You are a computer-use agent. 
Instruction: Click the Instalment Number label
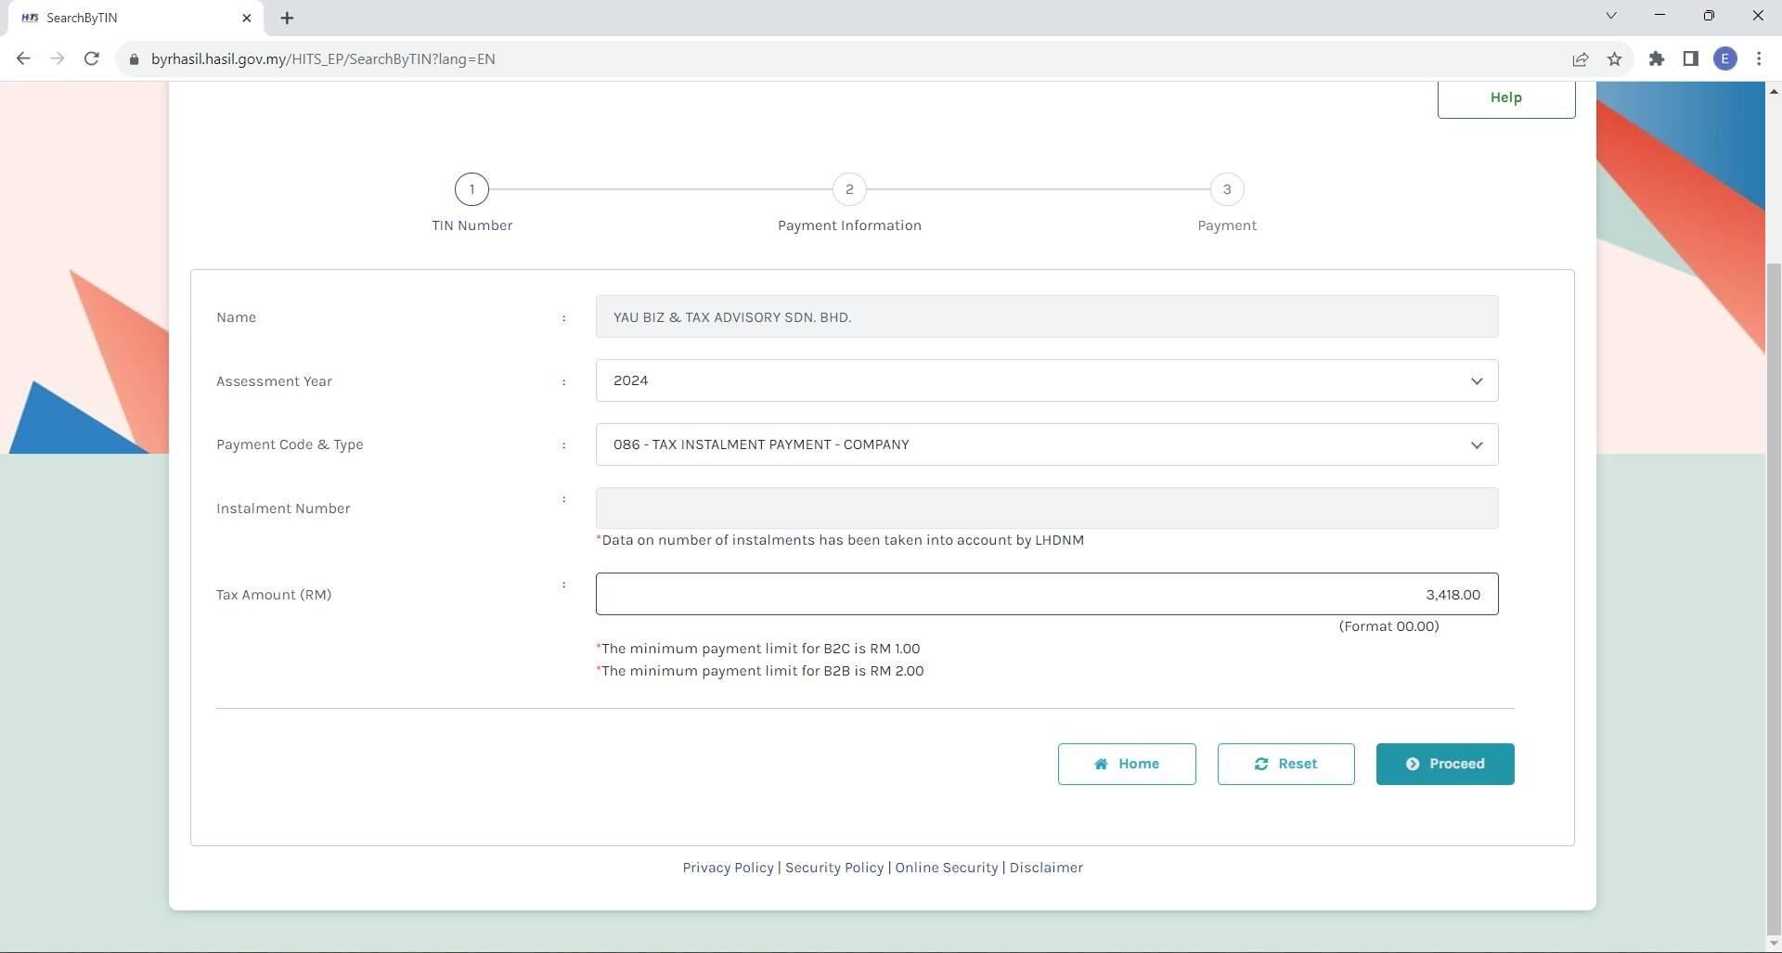pyautogui.click(x=283, y=509)
